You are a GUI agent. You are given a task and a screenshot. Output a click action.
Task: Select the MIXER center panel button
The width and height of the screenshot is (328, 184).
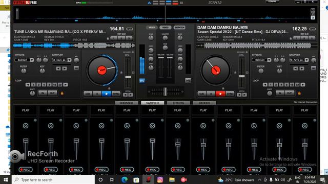(x=152, y=28)
